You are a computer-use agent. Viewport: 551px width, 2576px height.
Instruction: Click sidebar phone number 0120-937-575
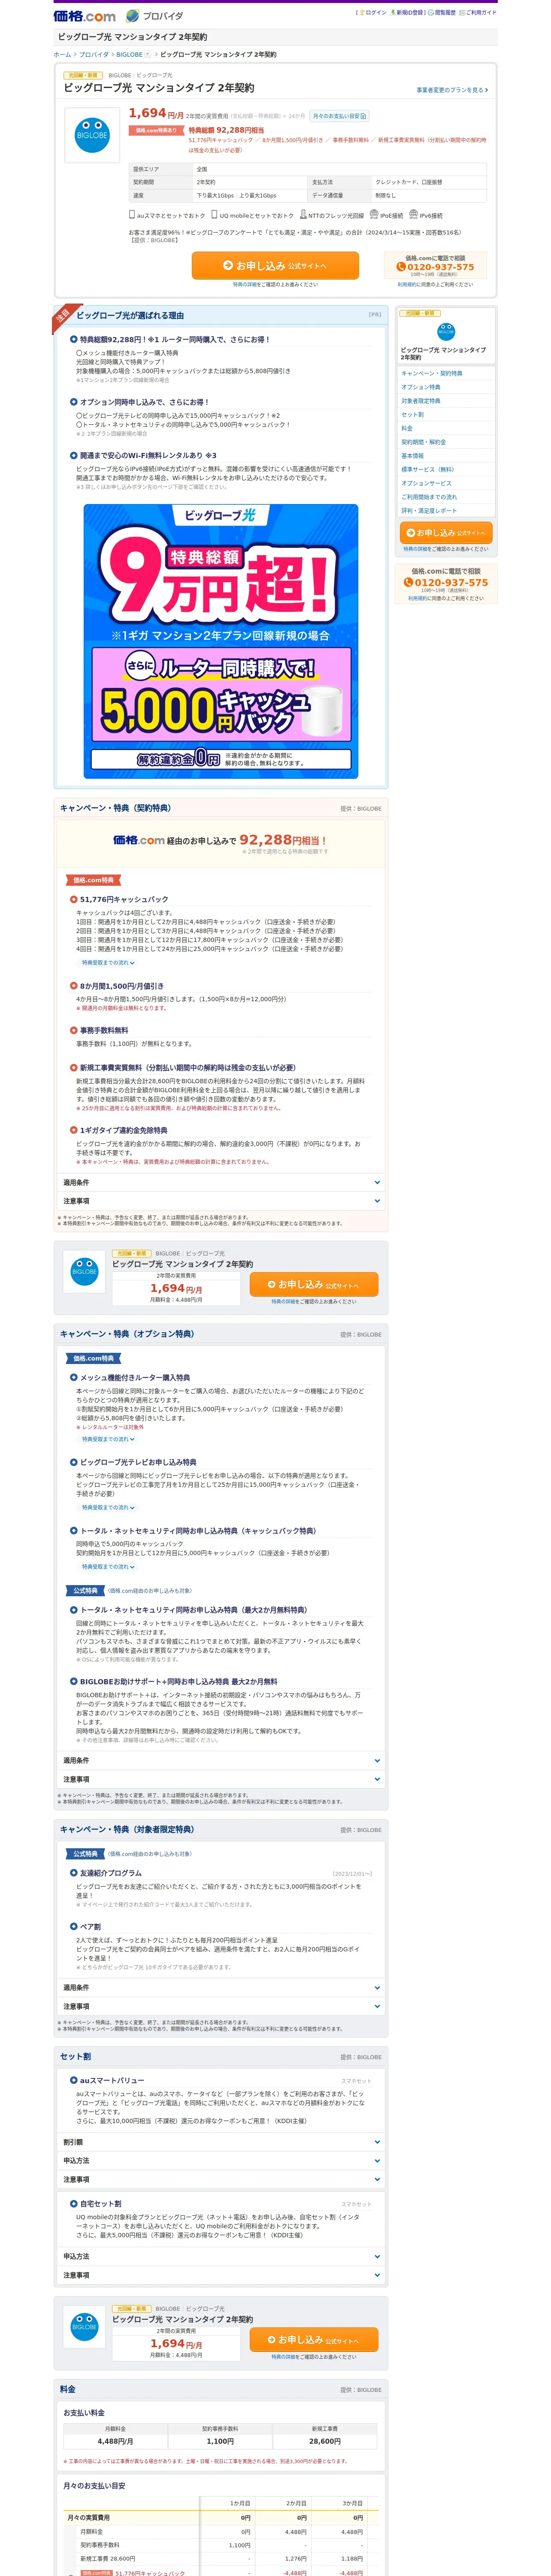pyautogui.click(x=446, y=583)
